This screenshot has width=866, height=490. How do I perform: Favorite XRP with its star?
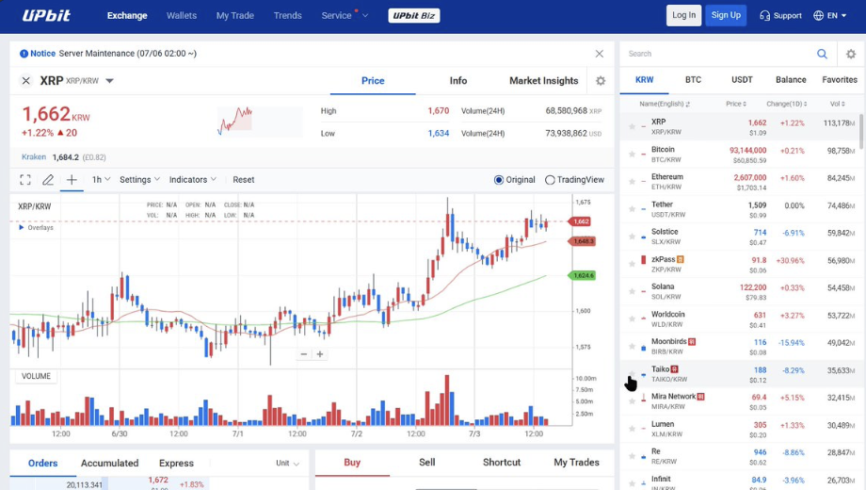632,126
